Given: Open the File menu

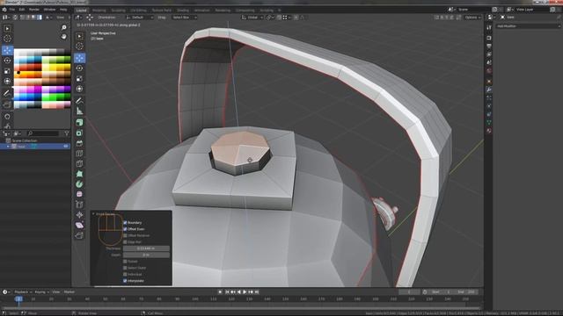Looking at the screenshot, I should (x=12, y=10).
